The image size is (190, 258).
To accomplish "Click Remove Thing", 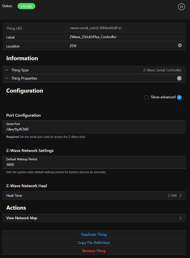I will pyautogui.click(x=94, y=251).
